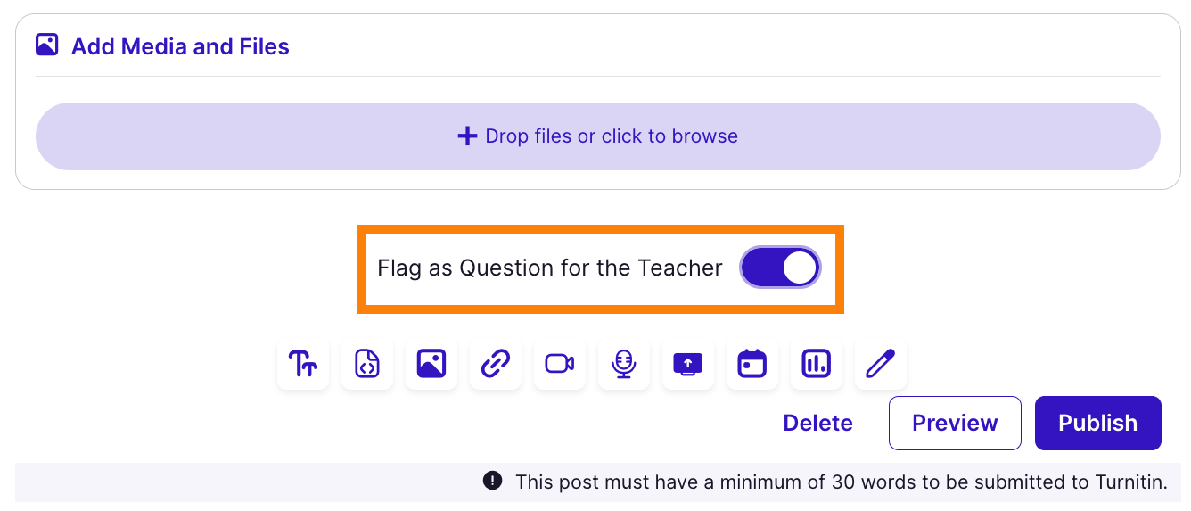The height and width of the screenshot is (511, 1191).
Task: Click the video camera recording icon
Action: (x=560, y=364)
